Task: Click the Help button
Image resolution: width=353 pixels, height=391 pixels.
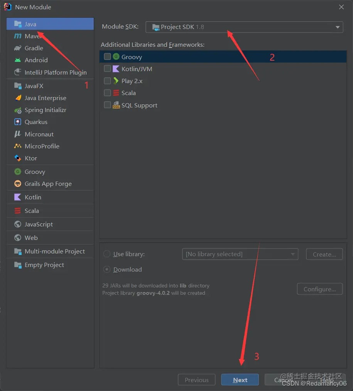Action: pos(327,380)
